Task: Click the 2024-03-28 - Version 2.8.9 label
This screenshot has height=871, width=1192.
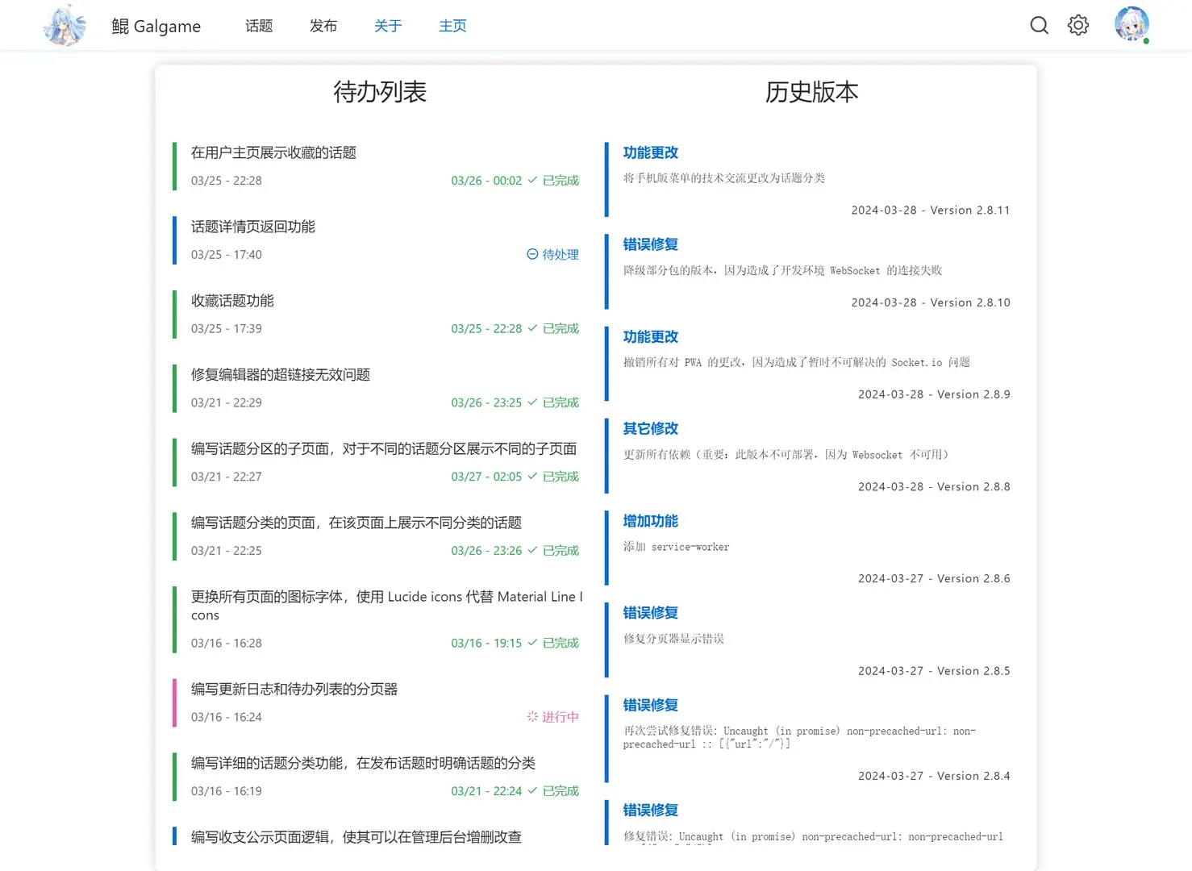Action: pos(934,394)
